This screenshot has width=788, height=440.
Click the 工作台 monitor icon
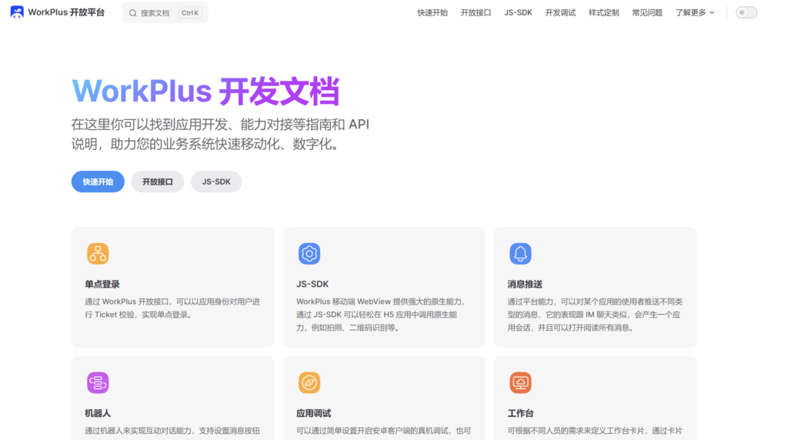click(520, 383)
